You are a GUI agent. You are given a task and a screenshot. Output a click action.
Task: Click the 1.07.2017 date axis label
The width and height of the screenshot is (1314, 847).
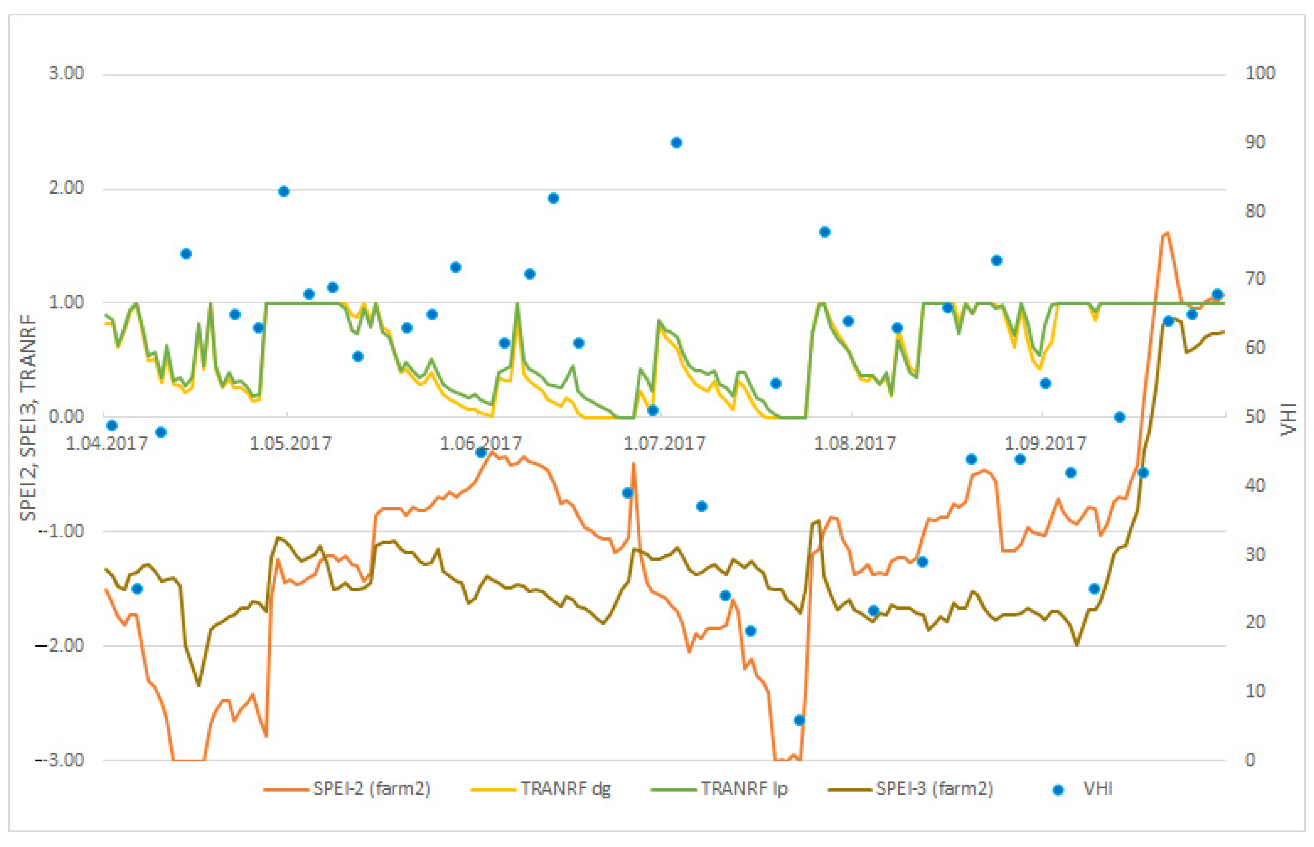point(664,443)
